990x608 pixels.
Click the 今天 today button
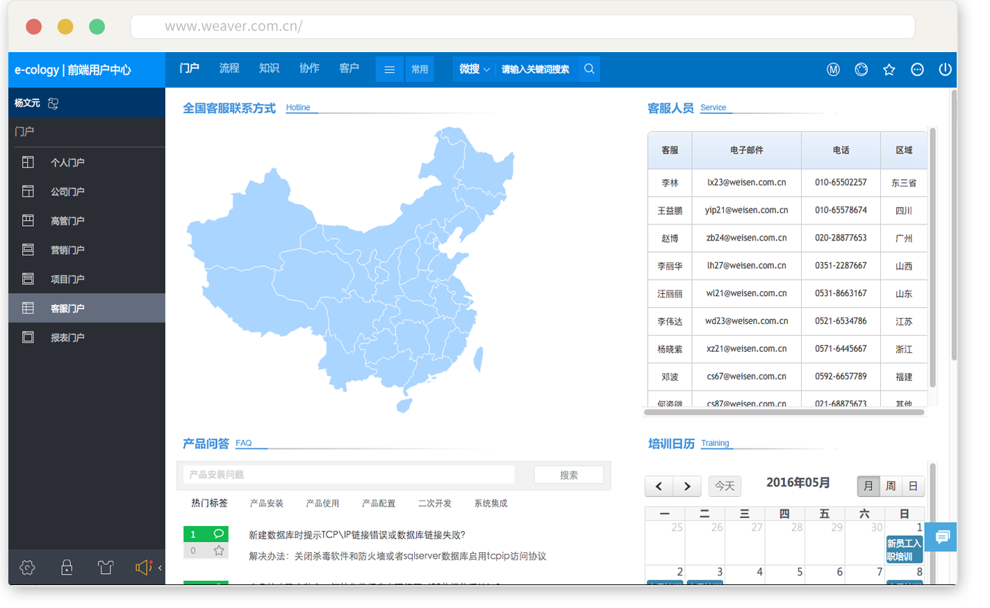(725, 486)
